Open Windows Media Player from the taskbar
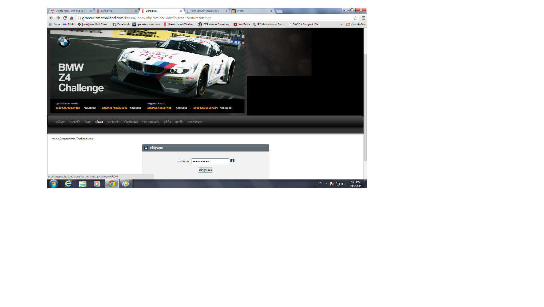Image resolution: width=544 pixels, height=307 pixels. click(97, 183)
